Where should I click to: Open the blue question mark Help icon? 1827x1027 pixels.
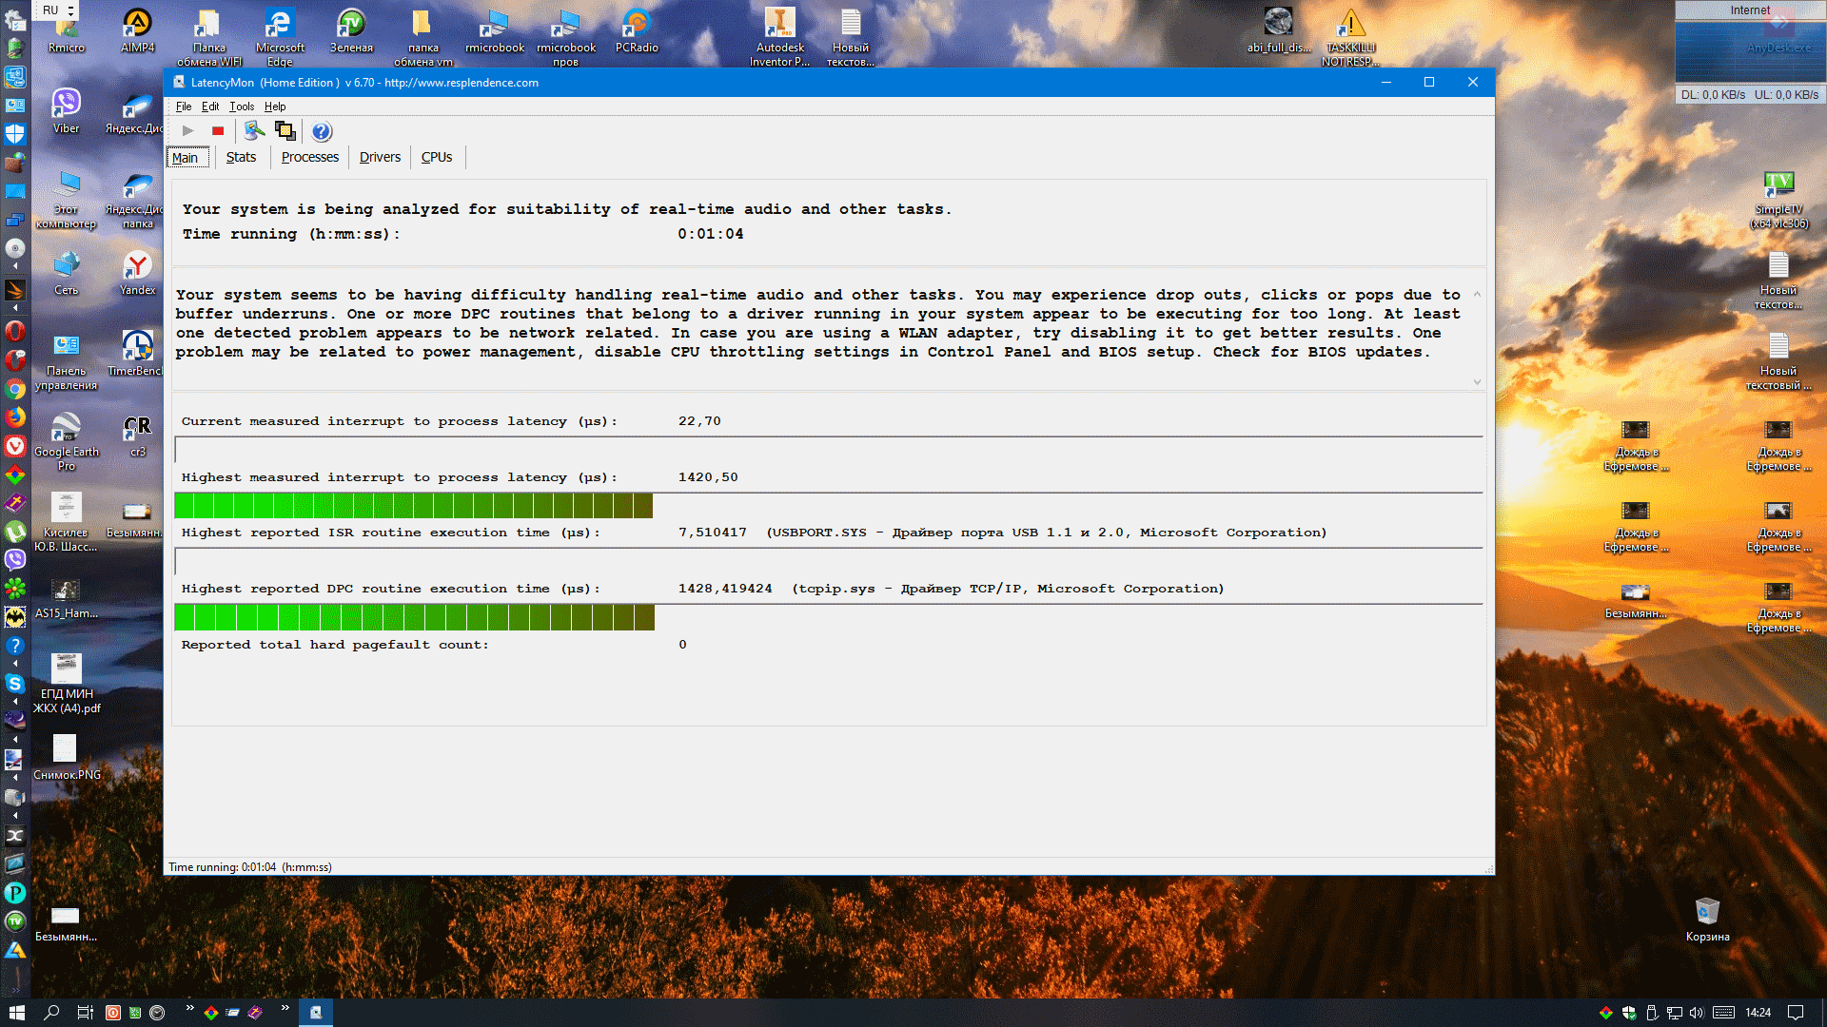click(x=322, y=131)
